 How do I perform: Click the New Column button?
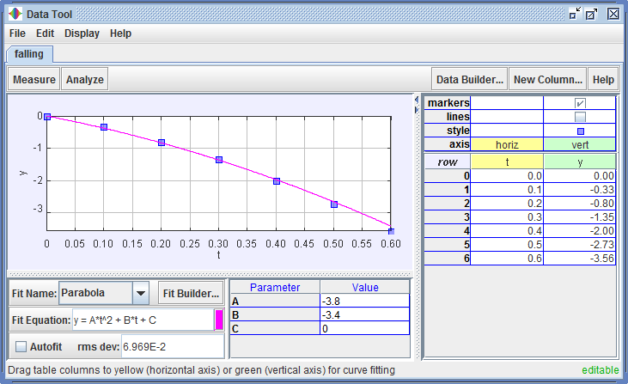(x=547, y=79)
